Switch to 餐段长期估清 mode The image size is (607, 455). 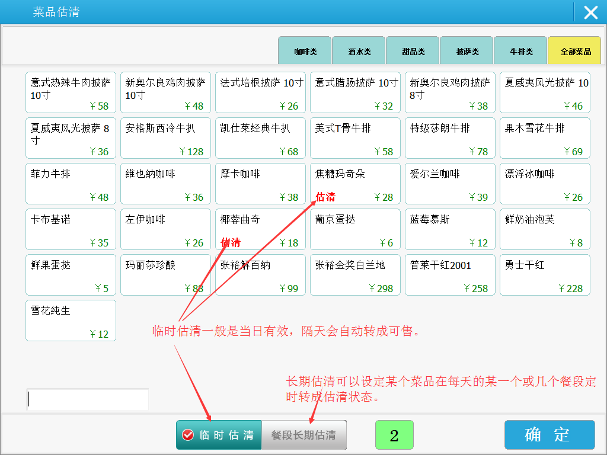(303, 435)
